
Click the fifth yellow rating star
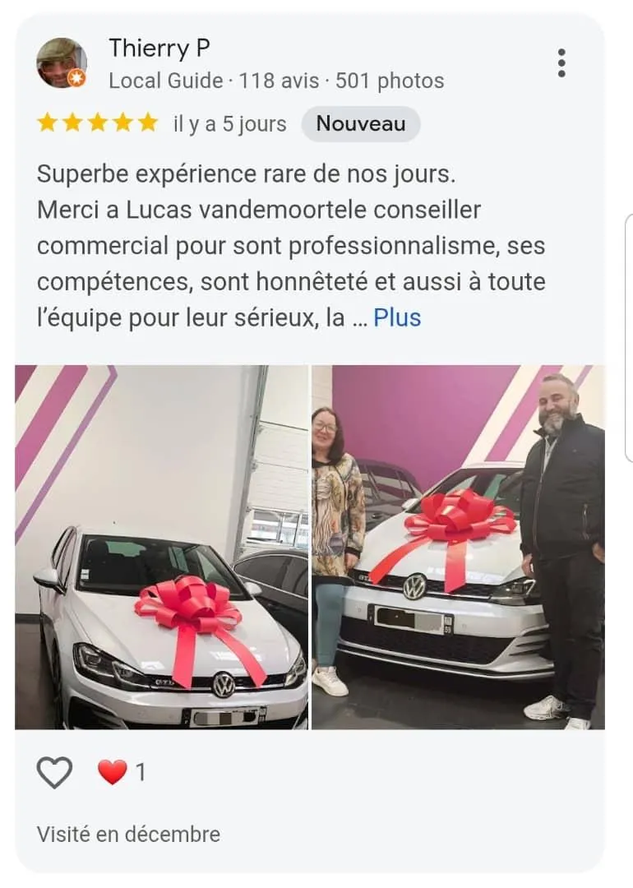click(148, 123)
